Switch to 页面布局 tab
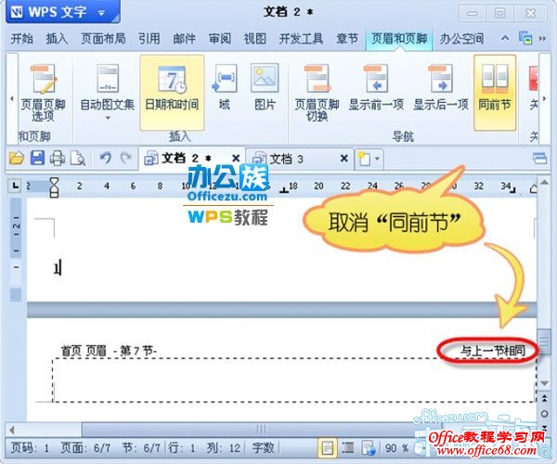Screen dimensions: 557x464 103,38
